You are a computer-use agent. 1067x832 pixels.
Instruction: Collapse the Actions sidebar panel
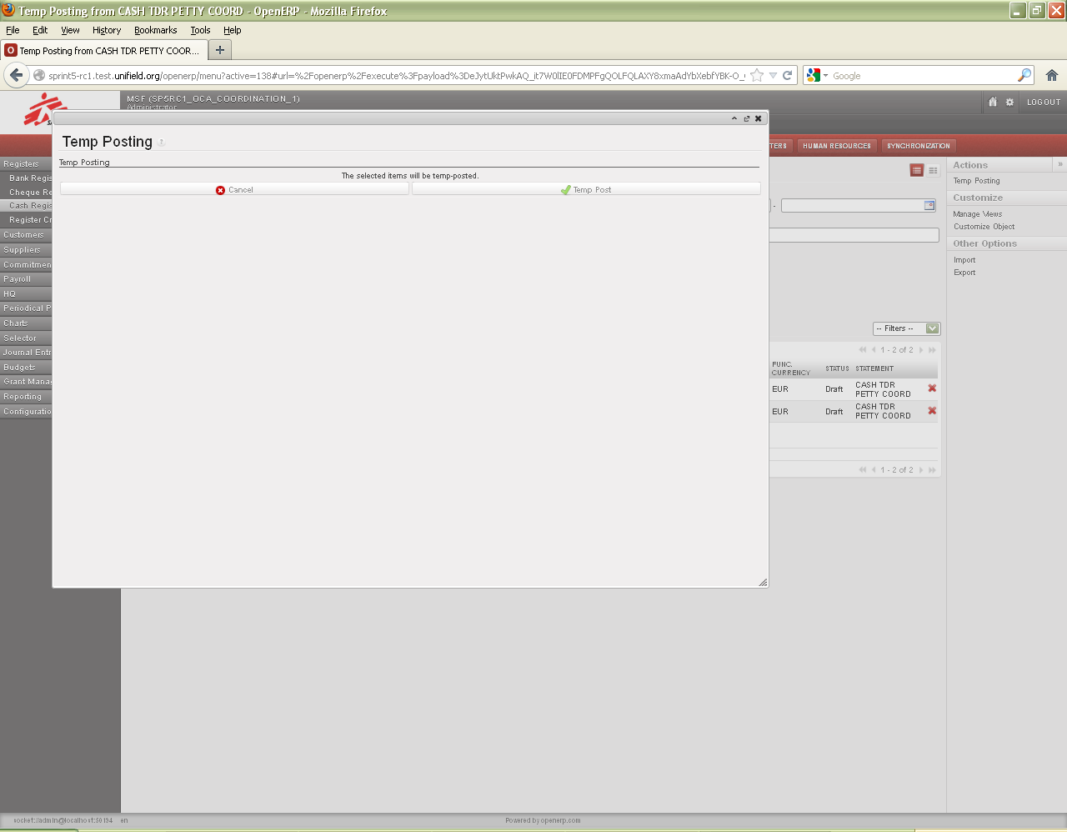(1059, 164)
